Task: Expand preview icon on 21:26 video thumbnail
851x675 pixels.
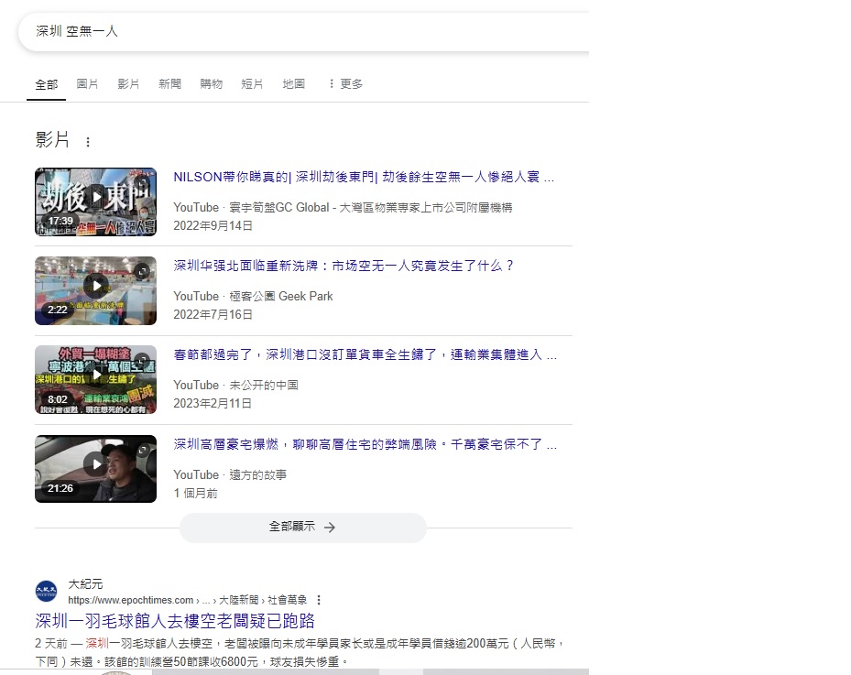Action: 142,450
